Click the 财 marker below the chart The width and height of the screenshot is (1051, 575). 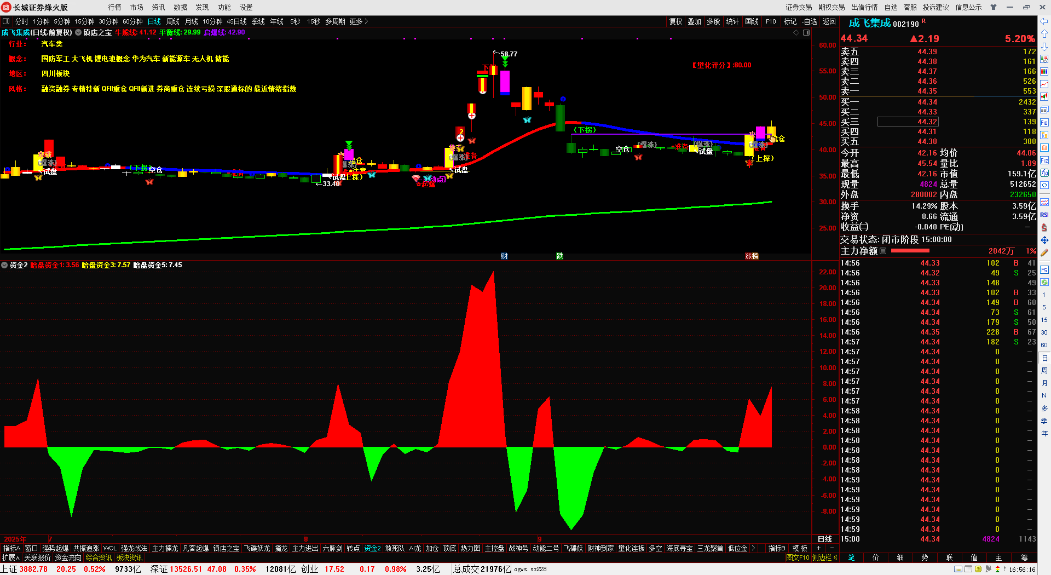504,256
